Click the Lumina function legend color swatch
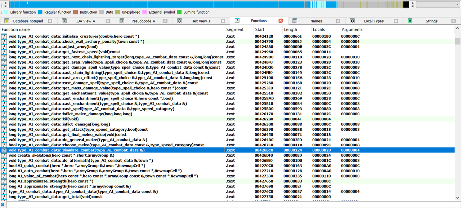Screen dimensions: 461x208 tap(179, 12)
